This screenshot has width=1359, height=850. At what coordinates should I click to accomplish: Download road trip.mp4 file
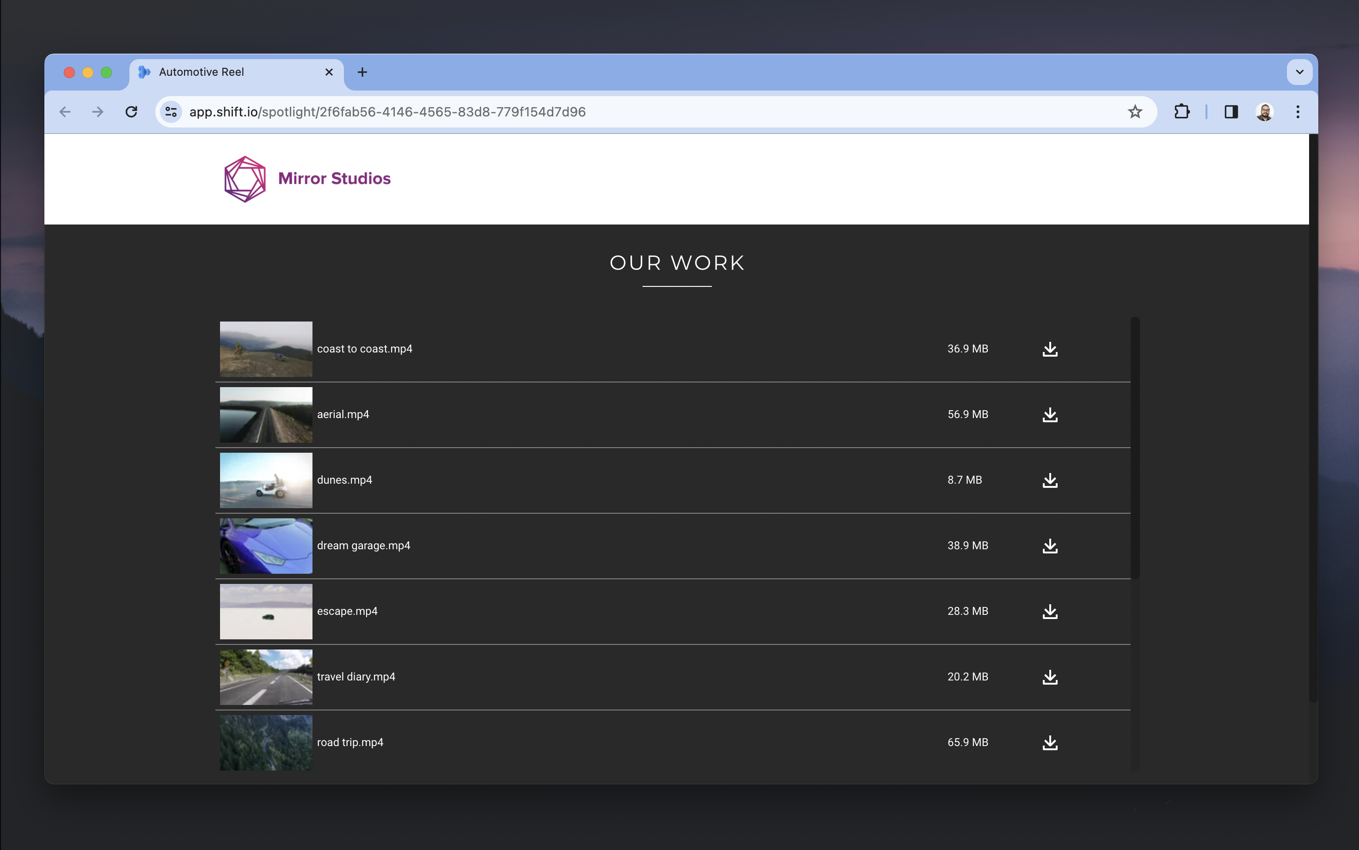(1050, 743)
